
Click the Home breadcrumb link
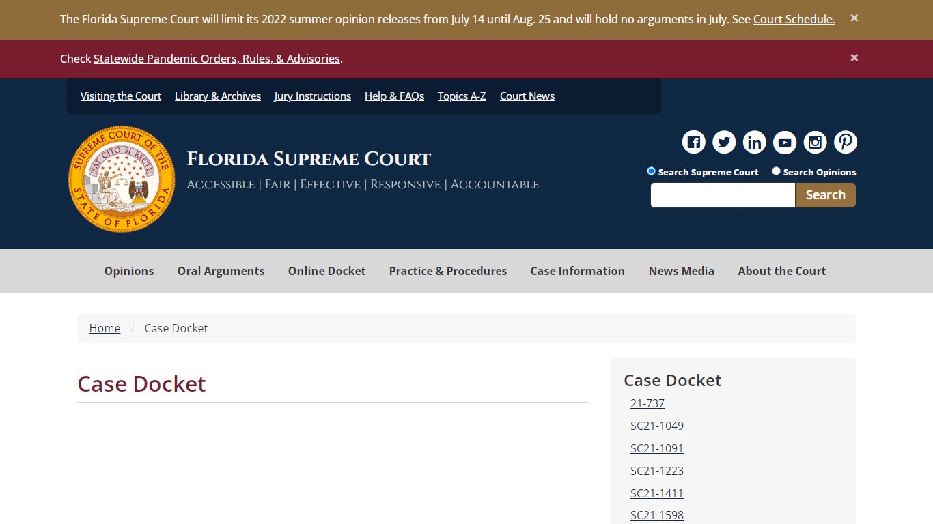[x=105, y=328]
